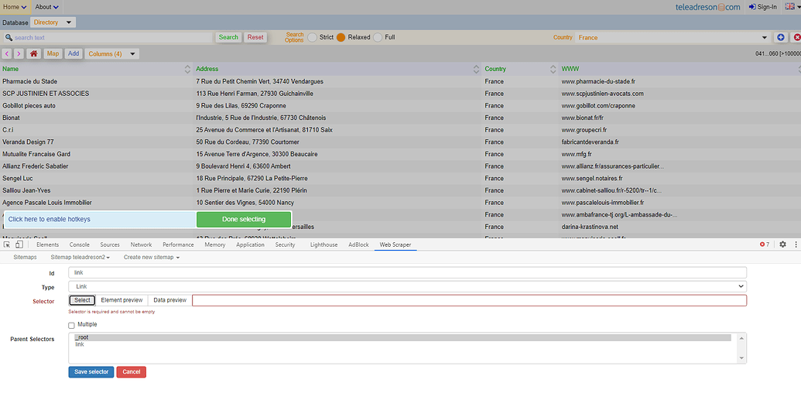Switch to the Security tab
Screen dimensions: 801x393
285,245
